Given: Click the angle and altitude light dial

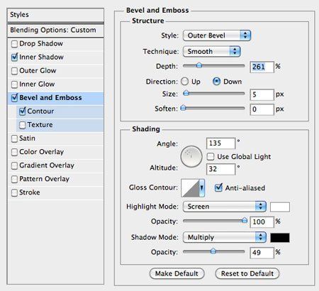Looking at the screenshot, I should click(191, 157).
